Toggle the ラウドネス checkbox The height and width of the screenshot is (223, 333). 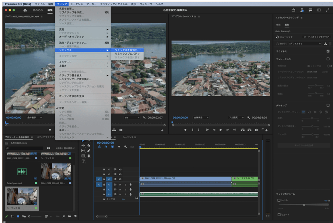tap(328, 51)
